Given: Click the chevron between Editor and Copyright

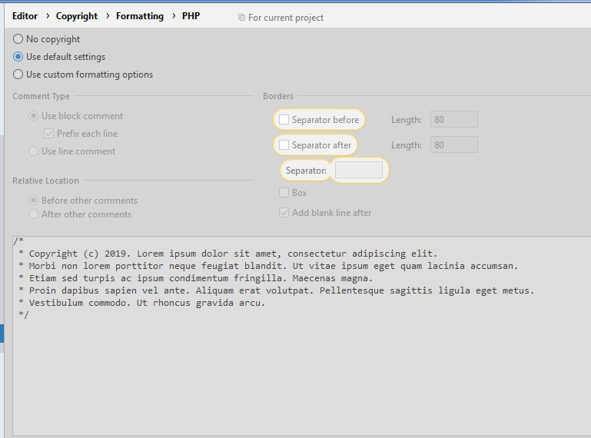Looking at the screenshot, I should coord(48,16).
